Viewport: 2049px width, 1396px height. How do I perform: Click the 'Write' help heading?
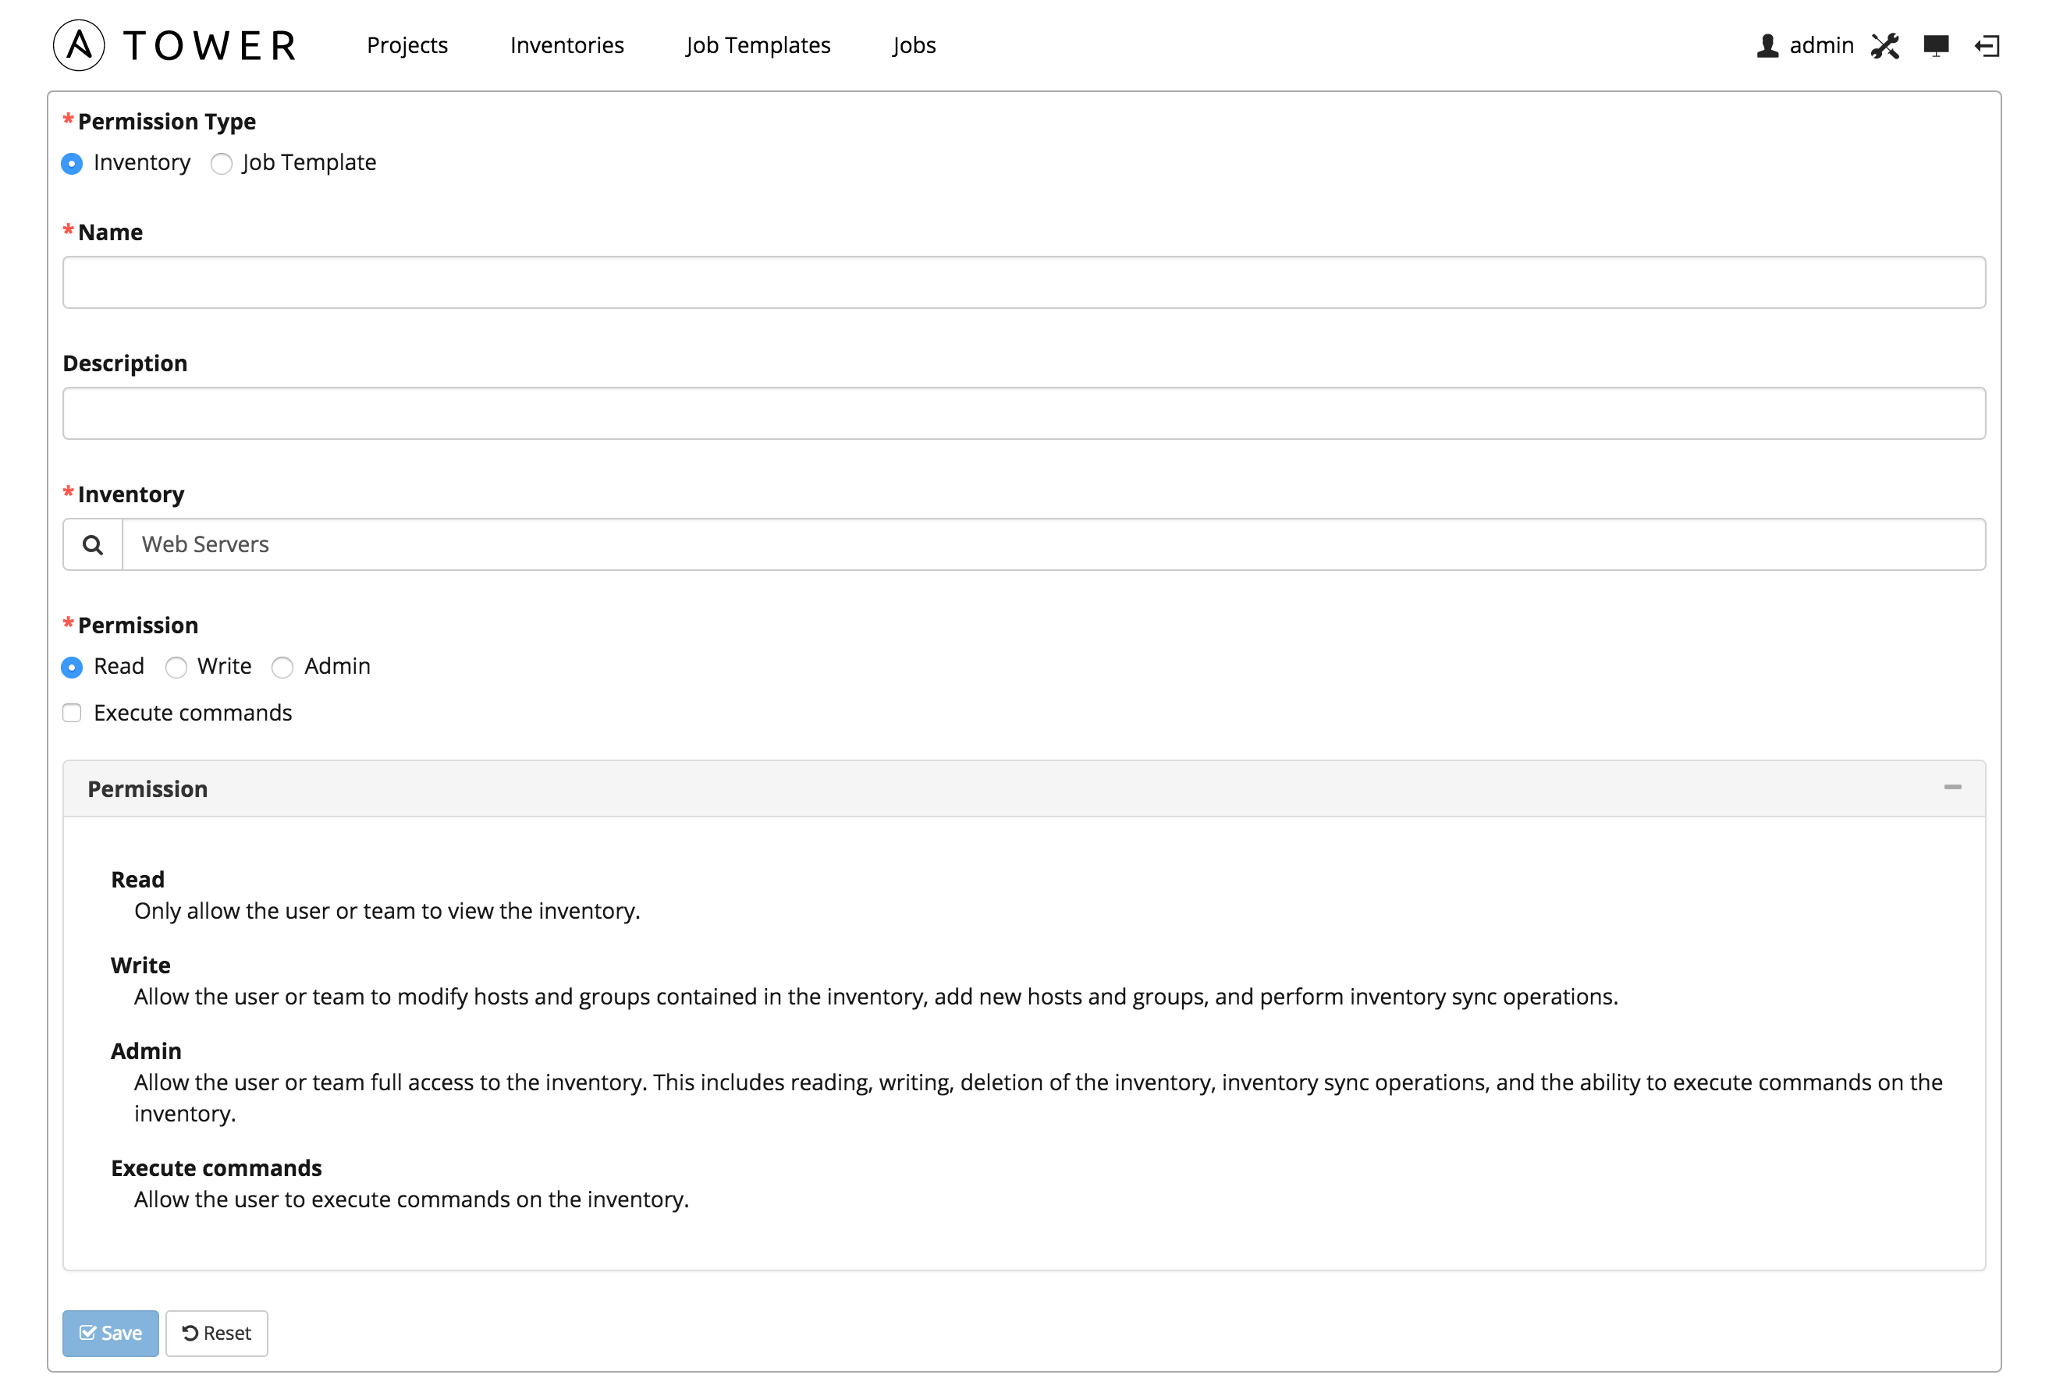(x=141, y=966)
